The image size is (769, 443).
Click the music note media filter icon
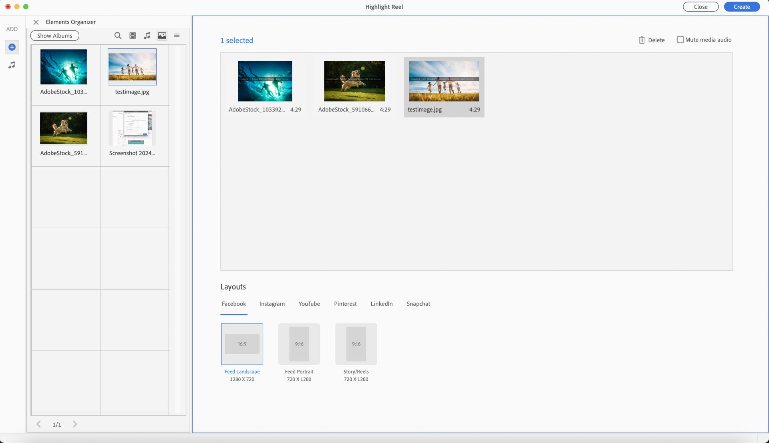tap(147, 36)
